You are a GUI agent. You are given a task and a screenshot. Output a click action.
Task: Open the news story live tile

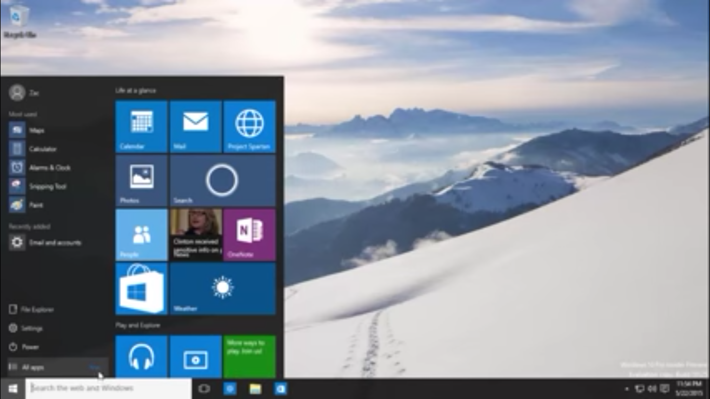pyautogui.click(x=196, y=235)
